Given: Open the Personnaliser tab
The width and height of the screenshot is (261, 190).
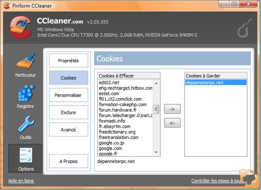Looking at the screenshot, I should point(69,95).
